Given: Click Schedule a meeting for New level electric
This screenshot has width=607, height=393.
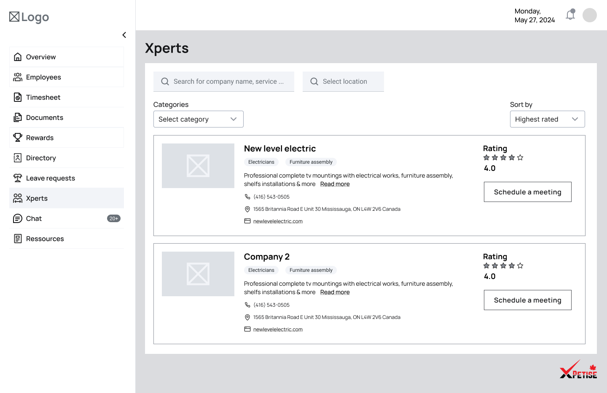Looking at the screenshot, I should (x=527, y=191).
